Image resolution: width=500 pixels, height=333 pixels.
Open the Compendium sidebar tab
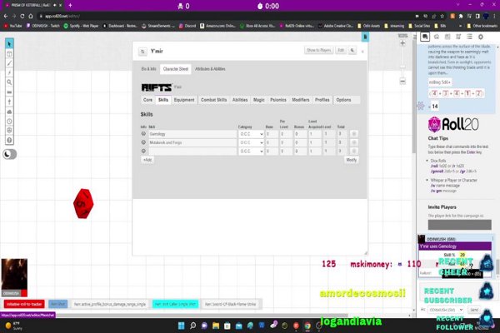pos(458,37)
